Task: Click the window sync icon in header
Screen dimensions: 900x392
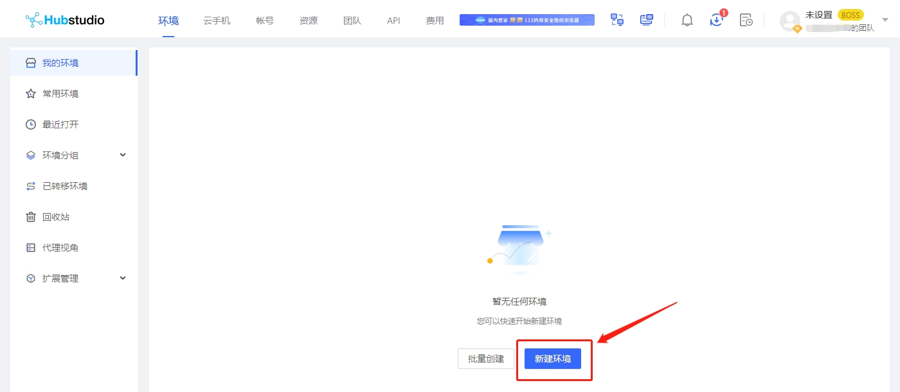Action: click(617, 20)
